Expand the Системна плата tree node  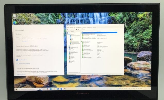pyautogui.click(x=68, y=46)
